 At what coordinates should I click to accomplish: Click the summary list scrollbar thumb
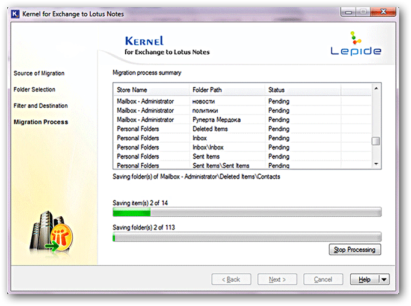[x=376, y=141]
